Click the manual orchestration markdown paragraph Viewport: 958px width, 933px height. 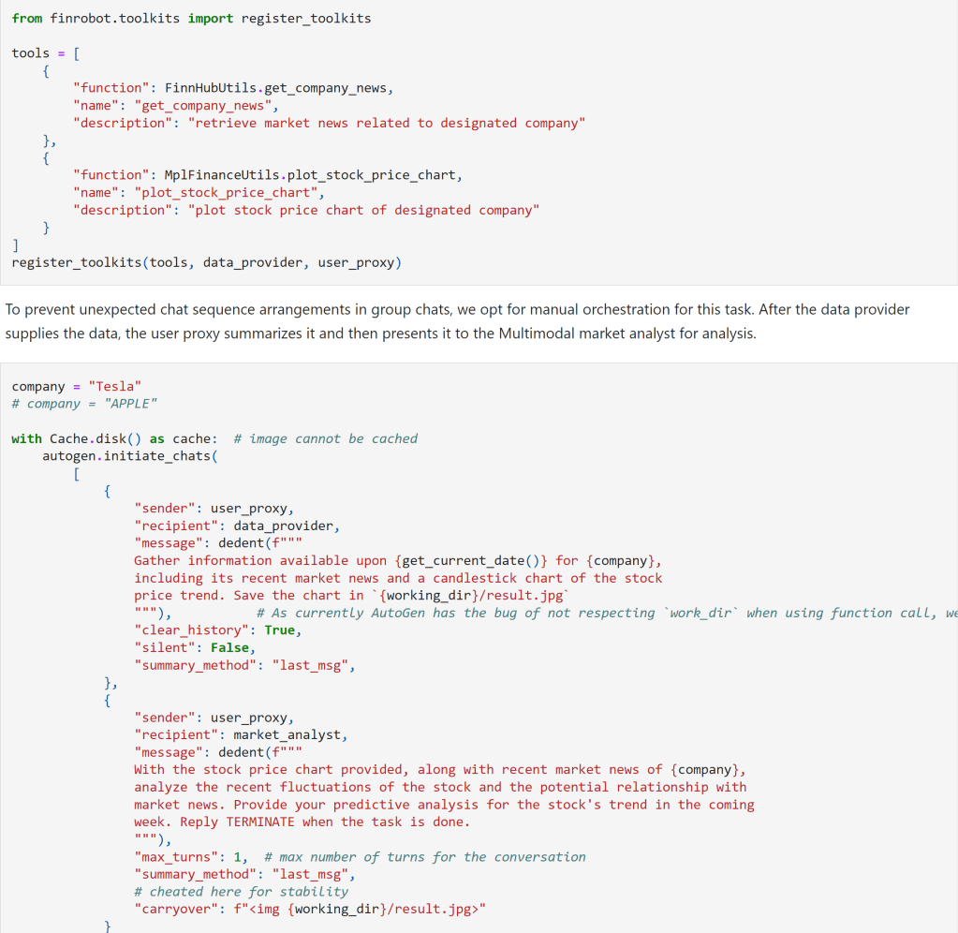coord(457,320)
